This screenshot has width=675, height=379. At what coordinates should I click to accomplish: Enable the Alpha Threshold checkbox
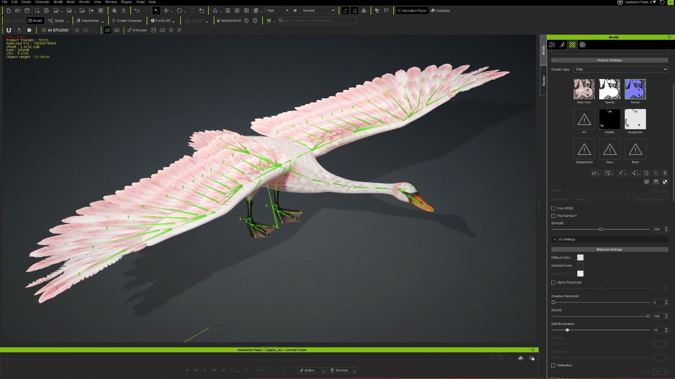point(553,282)
